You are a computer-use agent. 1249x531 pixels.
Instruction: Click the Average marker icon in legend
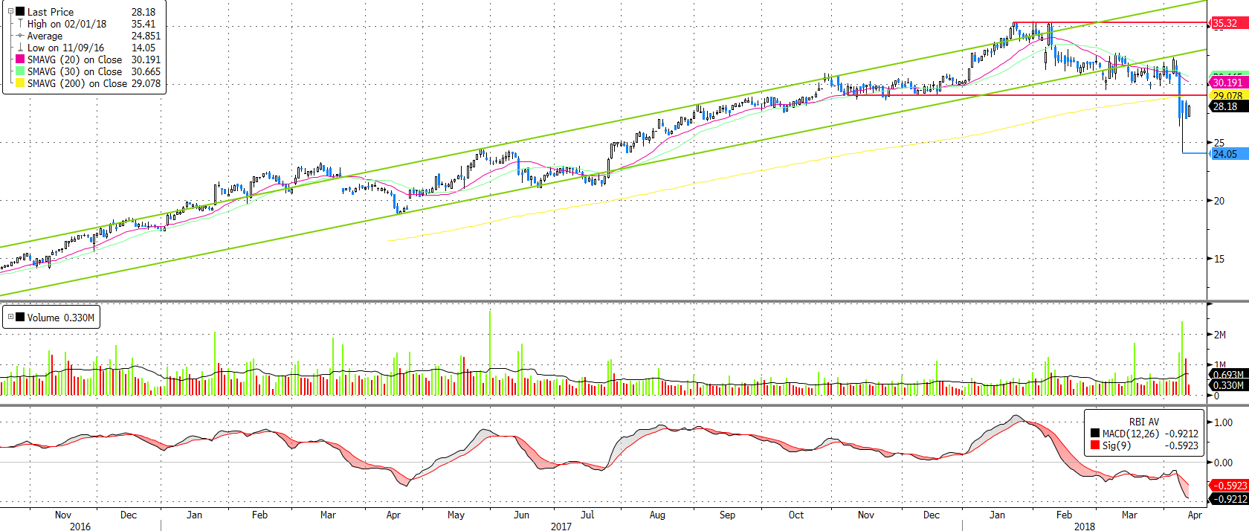20,36
